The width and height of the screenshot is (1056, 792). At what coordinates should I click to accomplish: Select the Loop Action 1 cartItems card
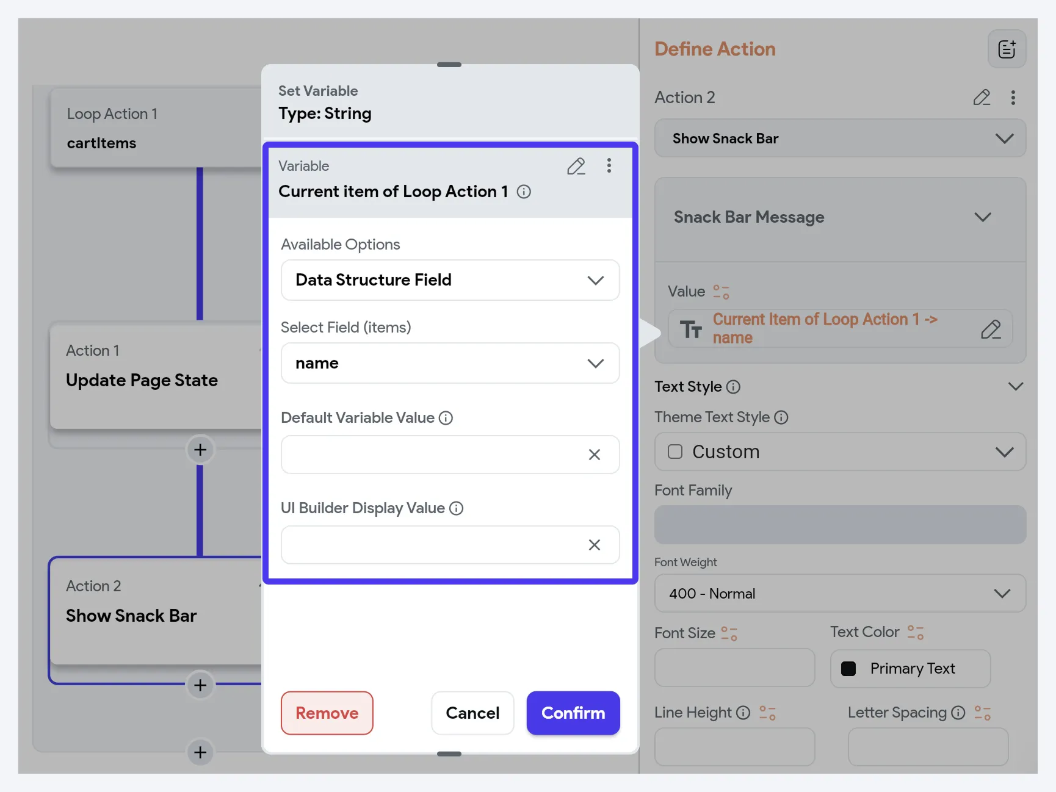click(x=156, y=128)
